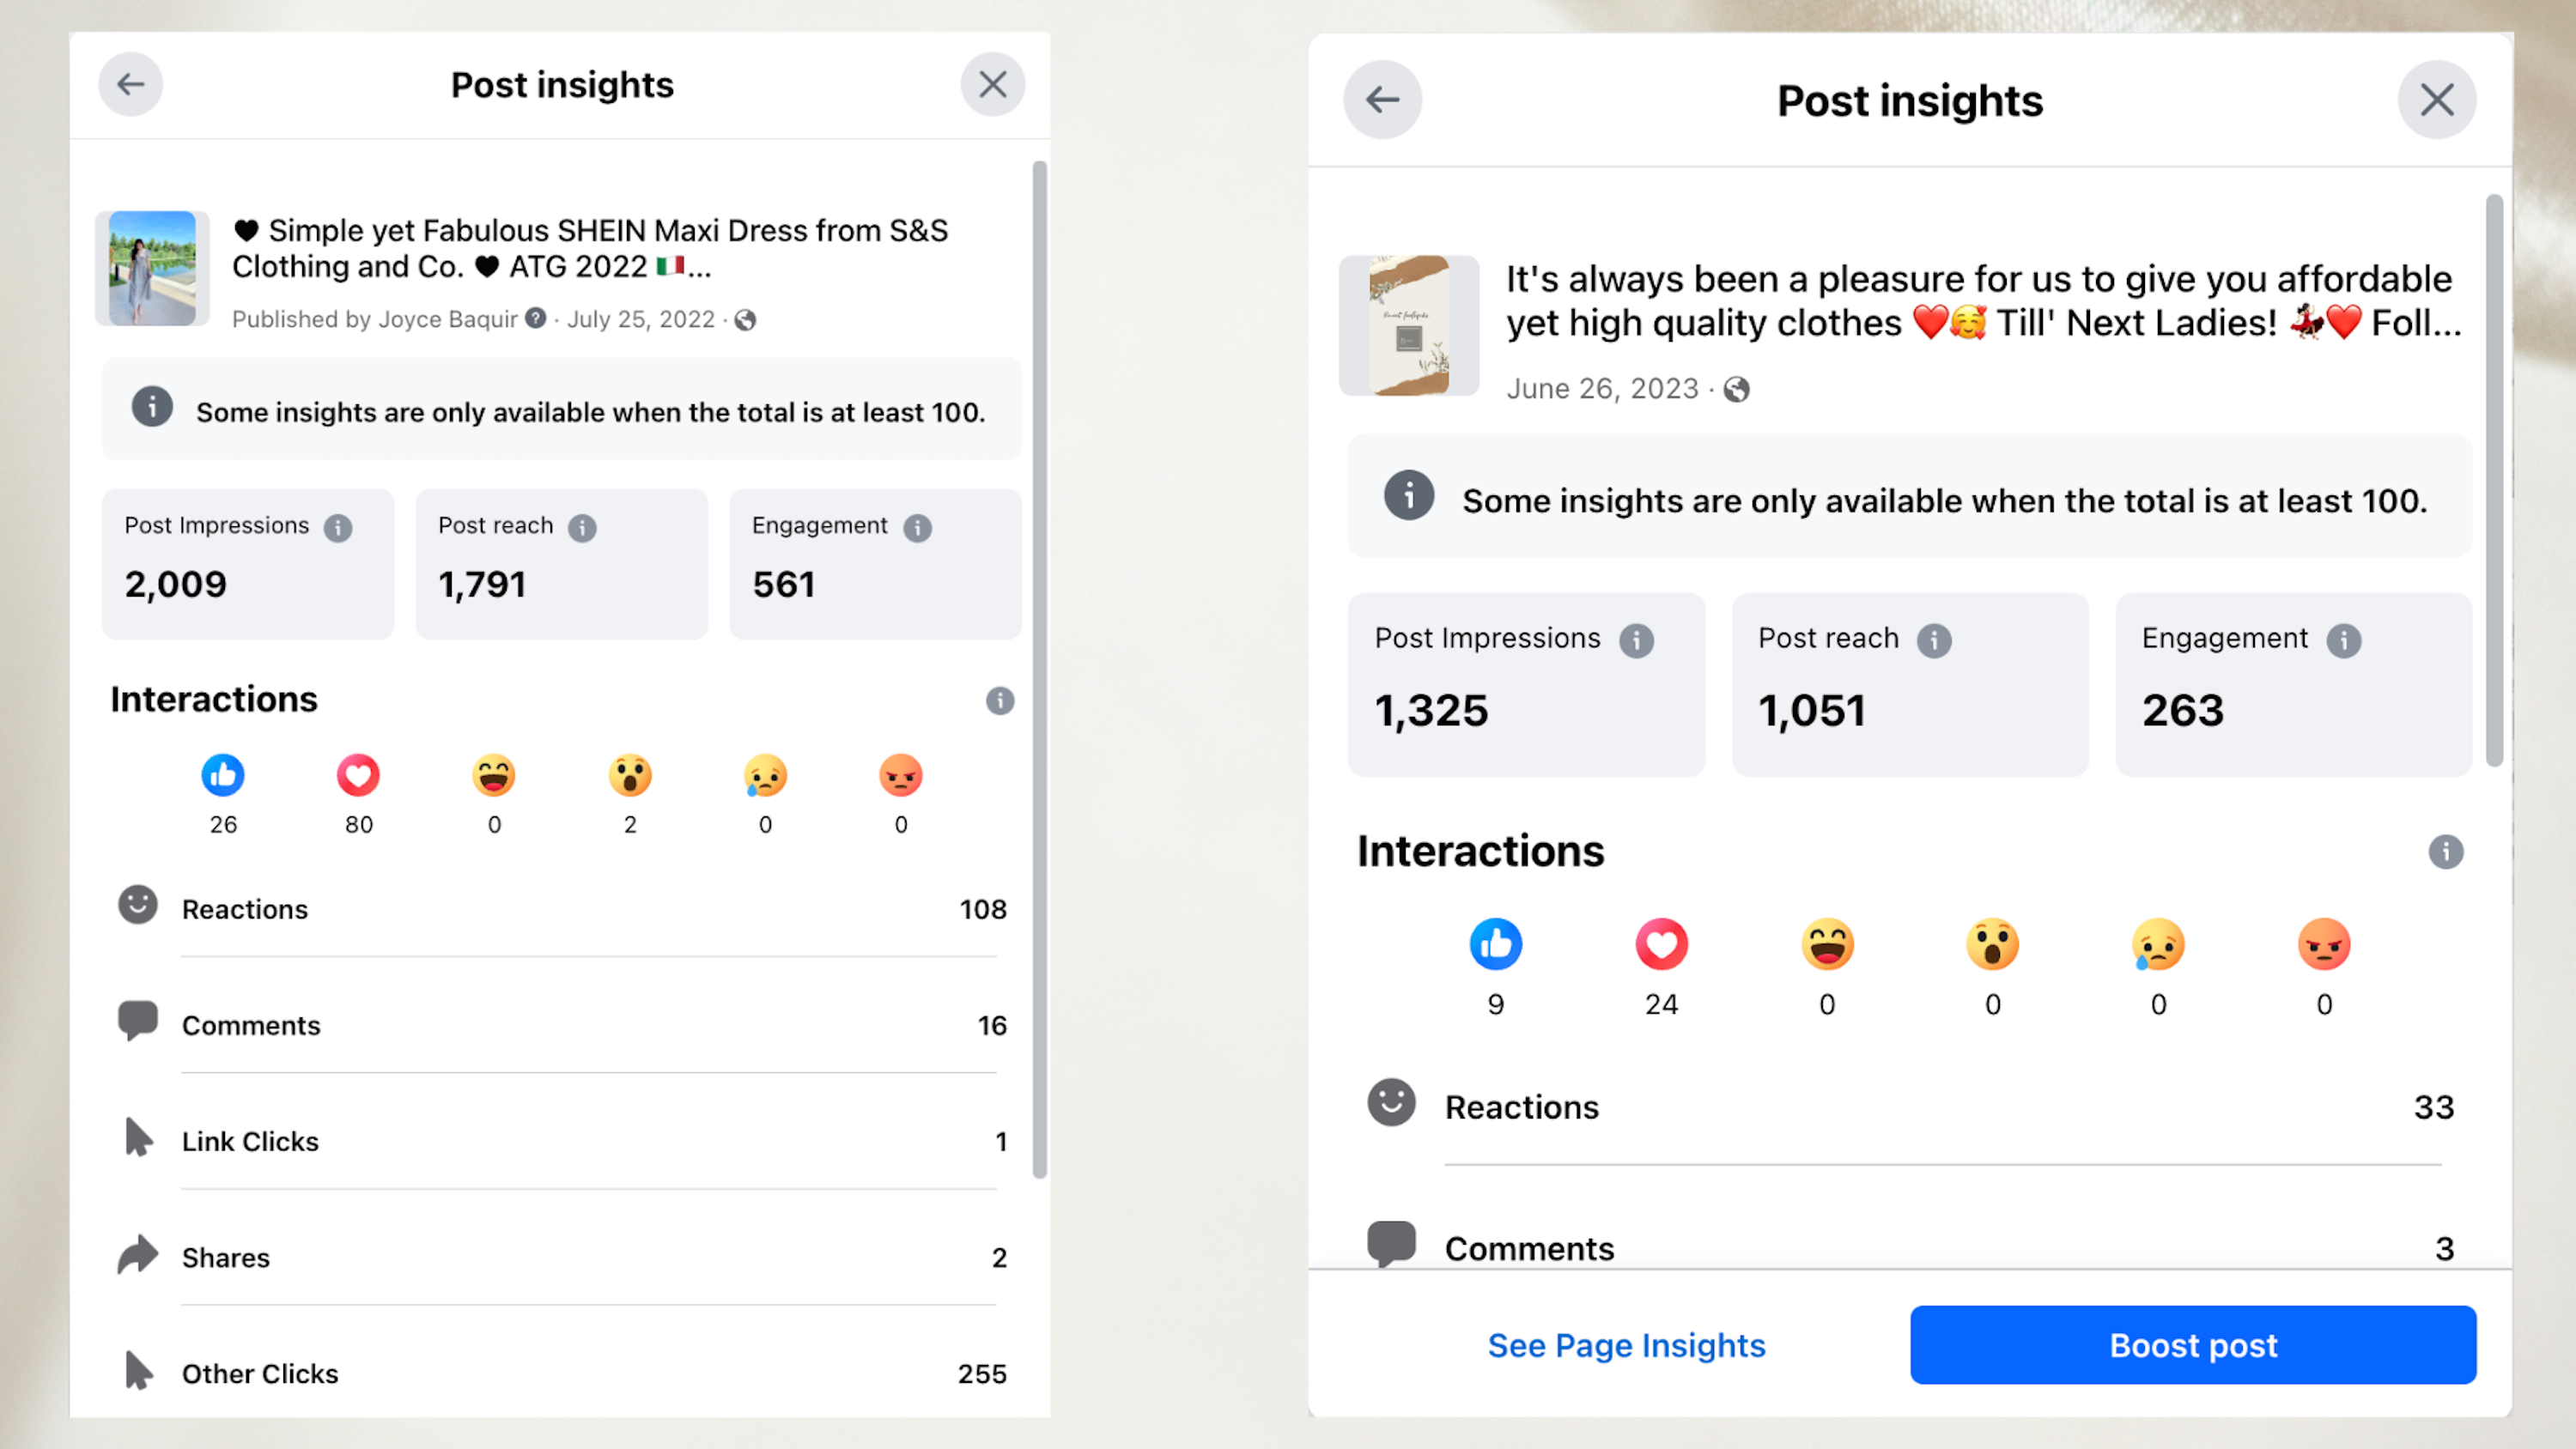Click the back arrow in left Post insights panel
Image resolution: width=2576 pixels, height=1449 pixels.
pos(130,85)
